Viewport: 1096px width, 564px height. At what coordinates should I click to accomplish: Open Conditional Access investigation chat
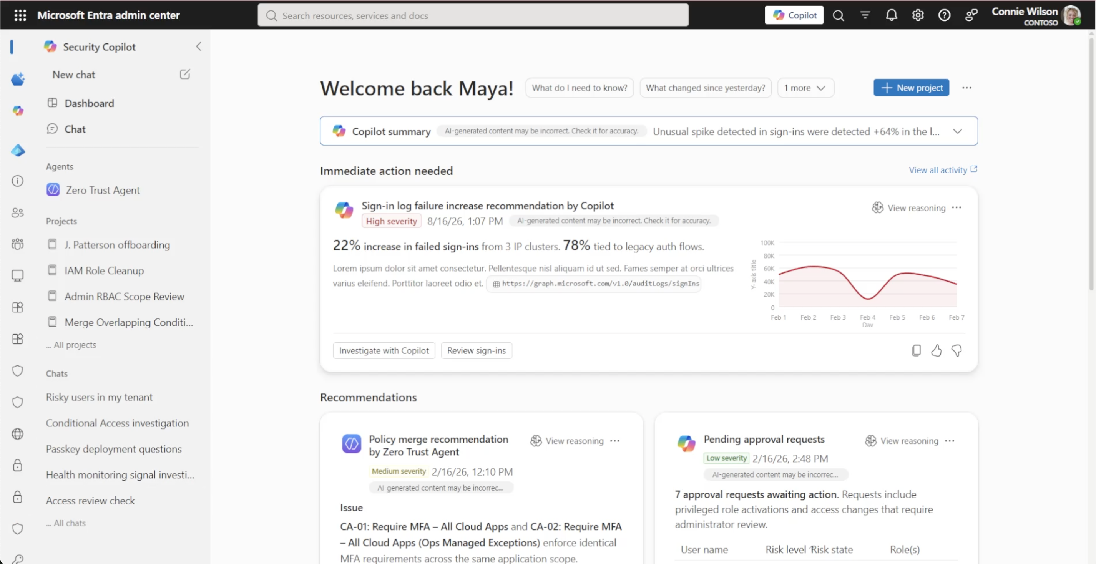117,423
